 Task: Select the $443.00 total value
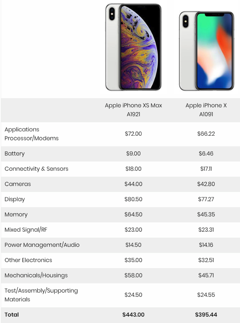[x=134, y=315]
